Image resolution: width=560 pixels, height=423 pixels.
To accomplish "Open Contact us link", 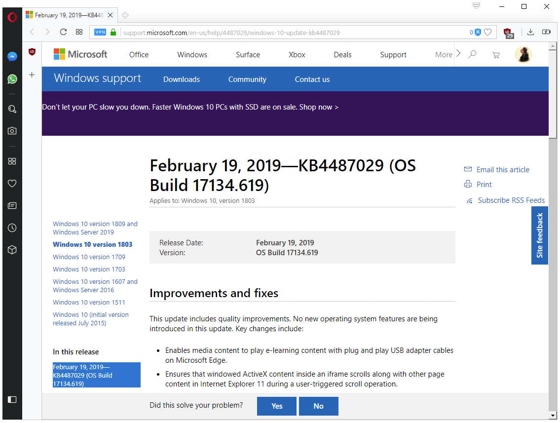I will pos(312,79).
